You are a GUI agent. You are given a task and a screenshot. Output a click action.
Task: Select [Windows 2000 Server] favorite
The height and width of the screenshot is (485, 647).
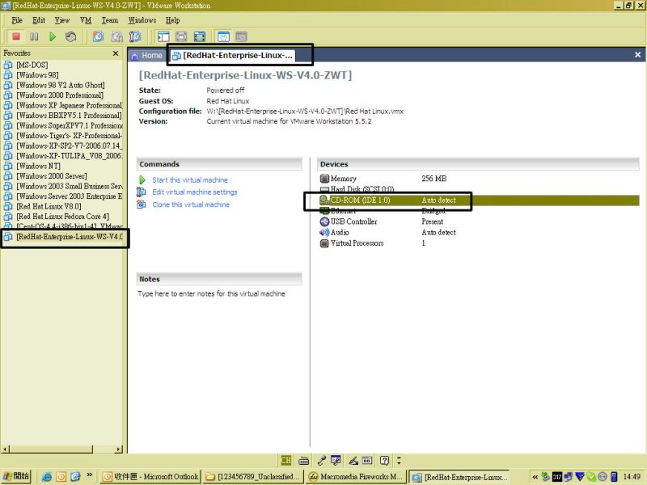[52, 176]
